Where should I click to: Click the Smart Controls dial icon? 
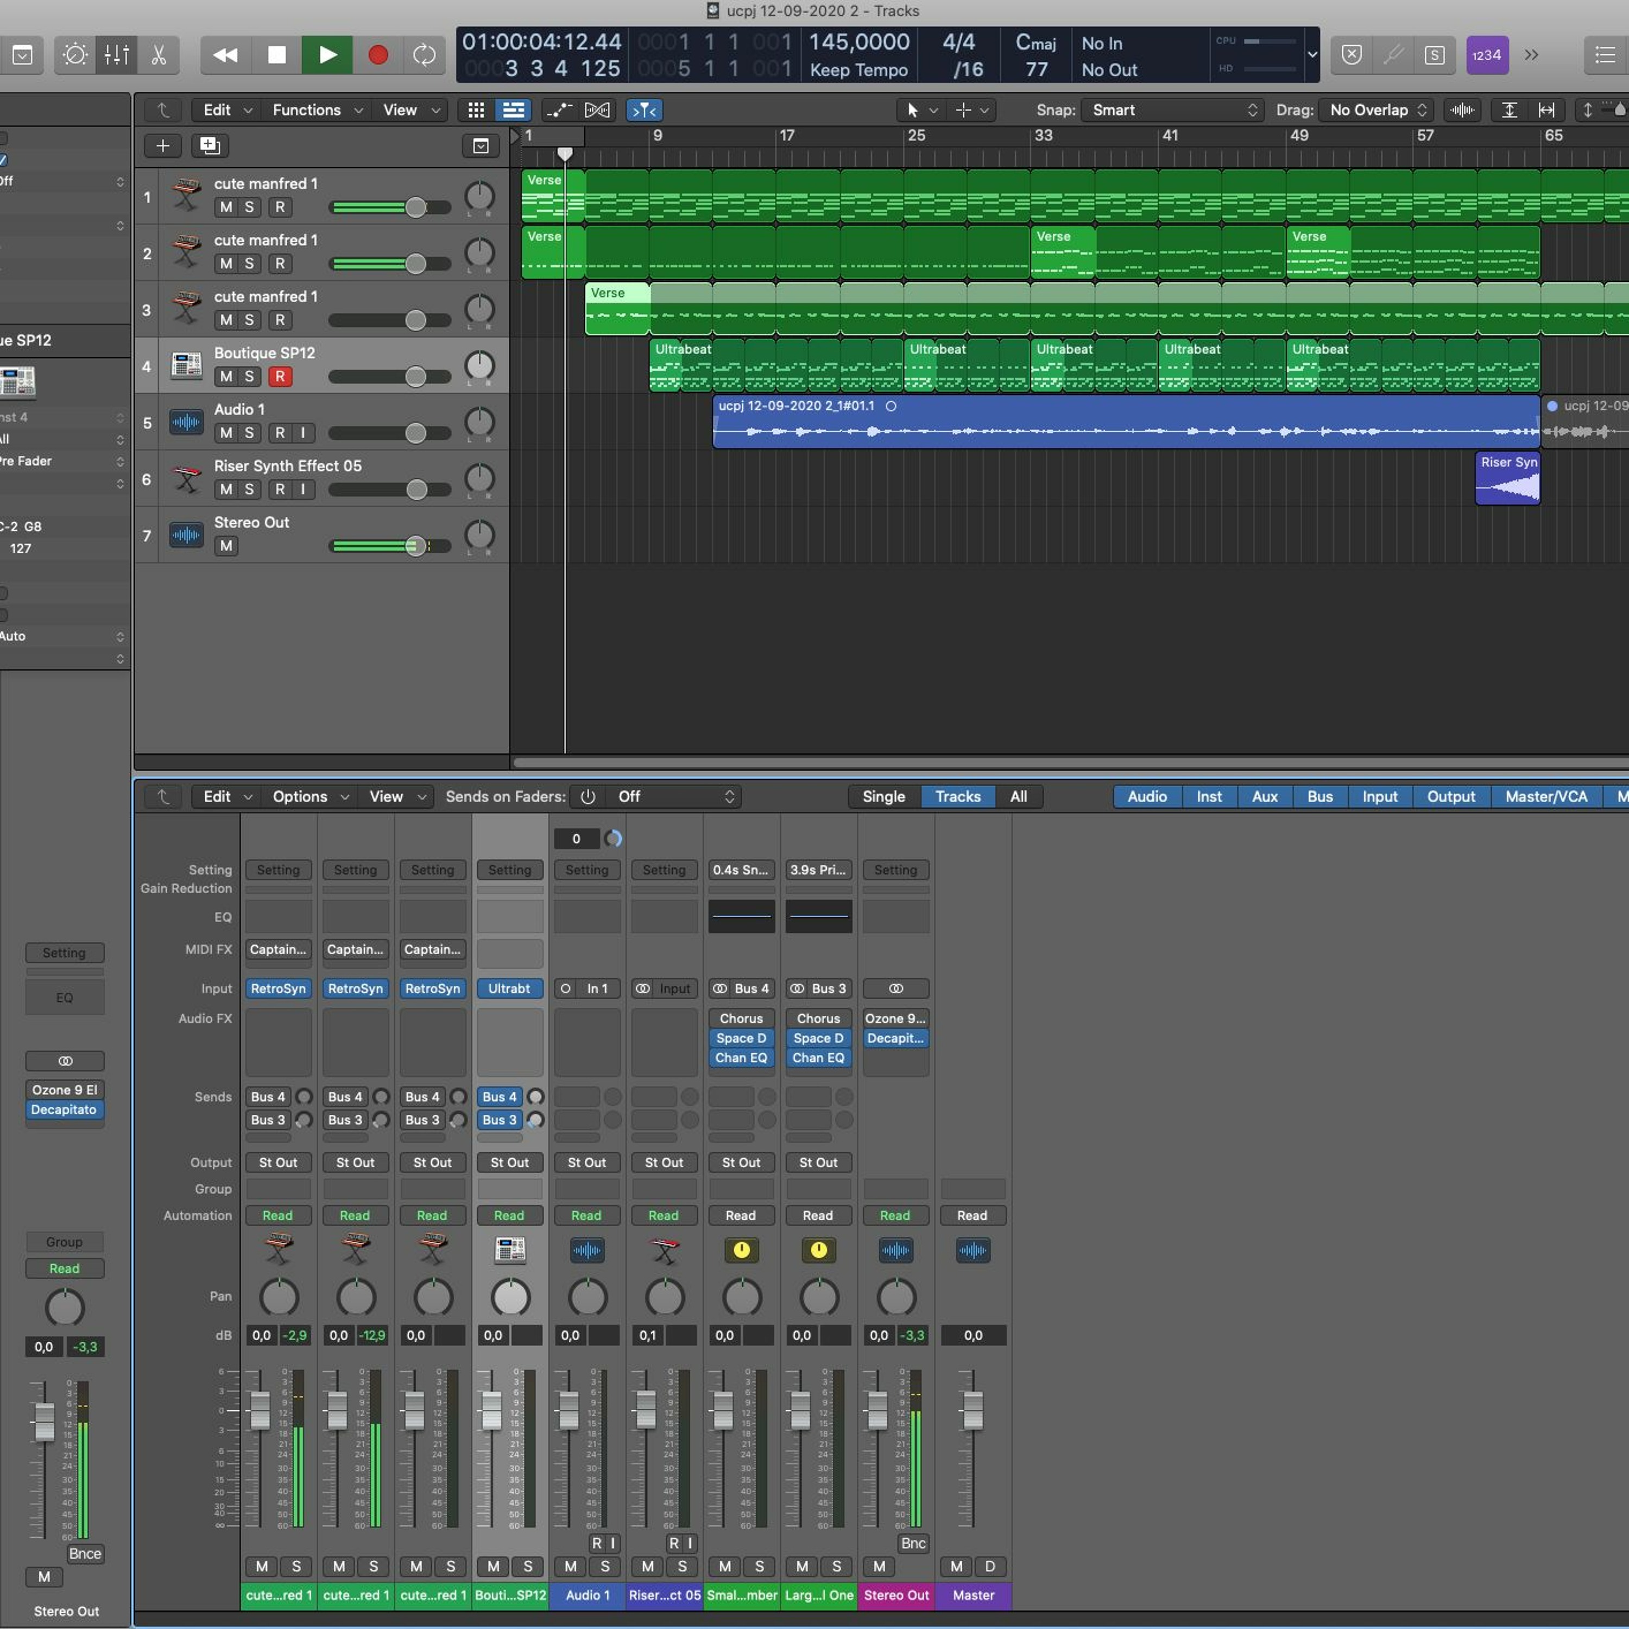pyautogui.click(x=75, y=55)
